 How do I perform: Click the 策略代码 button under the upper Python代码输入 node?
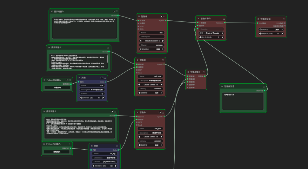pyautogui.click(x=57, y=87)
